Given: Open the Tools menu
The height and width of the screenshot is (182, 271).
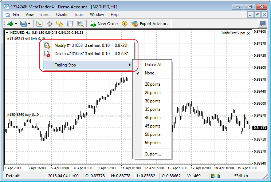Looking at the screenshot, I should (x=79, y=15).
